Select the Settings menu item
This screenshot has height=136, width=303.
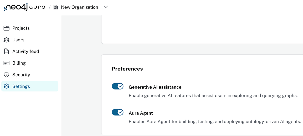click(x=30, y=86)
